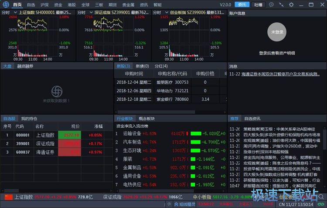Viewport: 327px width, 208px height.
Task: Open news 涨停分析 深圳本地股 article
Action: pyautogui.click(x=266, y=152)
